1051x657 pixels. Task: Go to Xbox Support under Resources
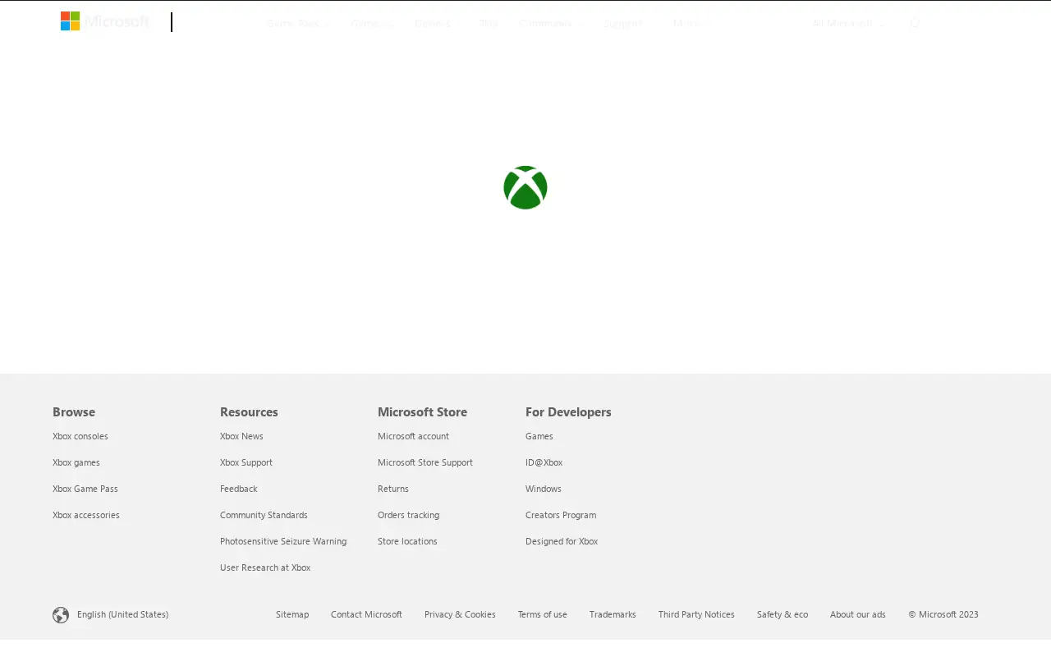(246, 462)
